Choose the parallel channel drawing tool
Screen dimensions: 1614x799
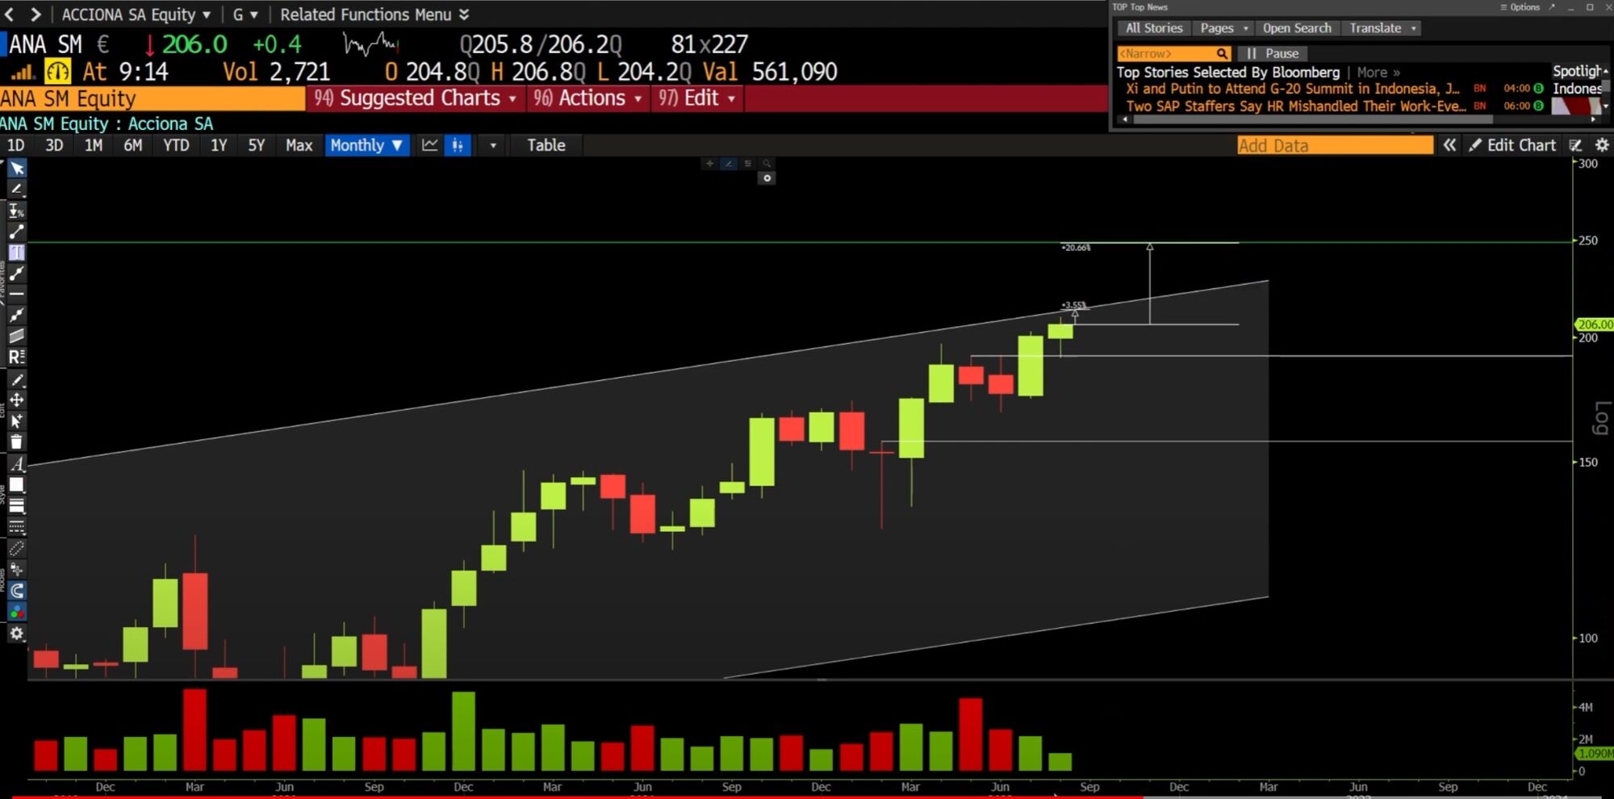(17, 337)
